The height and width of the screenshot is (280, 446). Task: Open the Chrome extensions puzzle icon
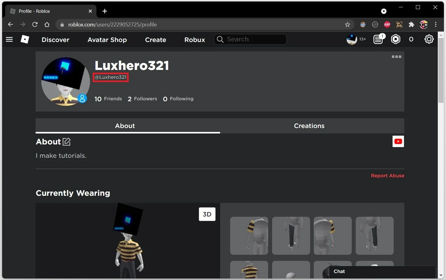(x=411, y=25)
